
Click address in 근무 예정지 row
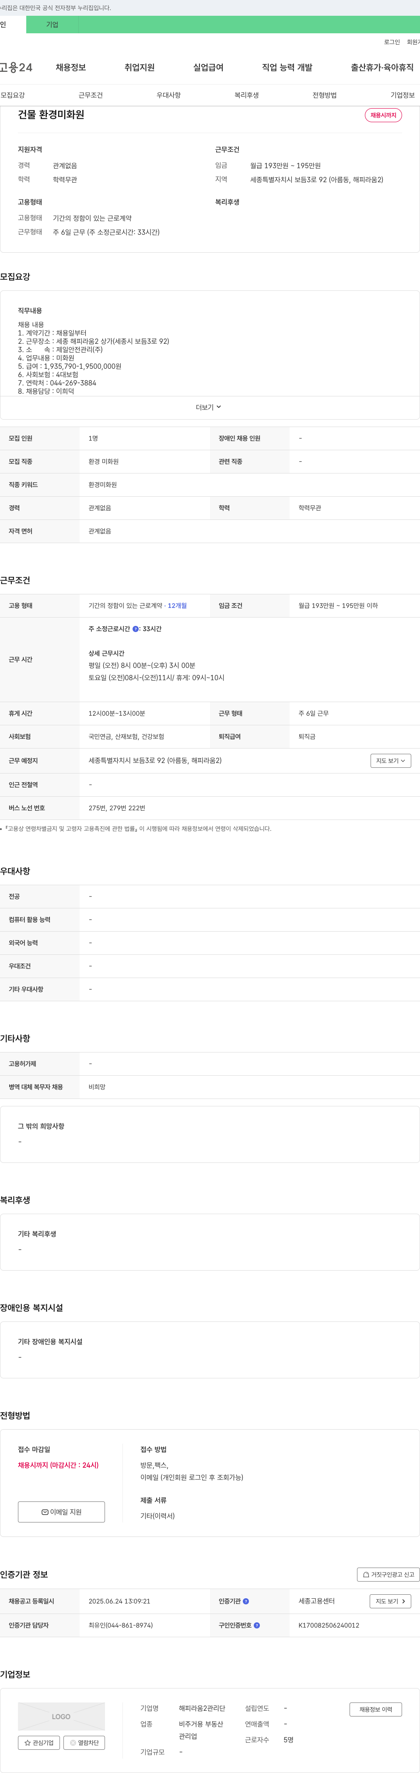pyautogui.click(x=155, y=760)
